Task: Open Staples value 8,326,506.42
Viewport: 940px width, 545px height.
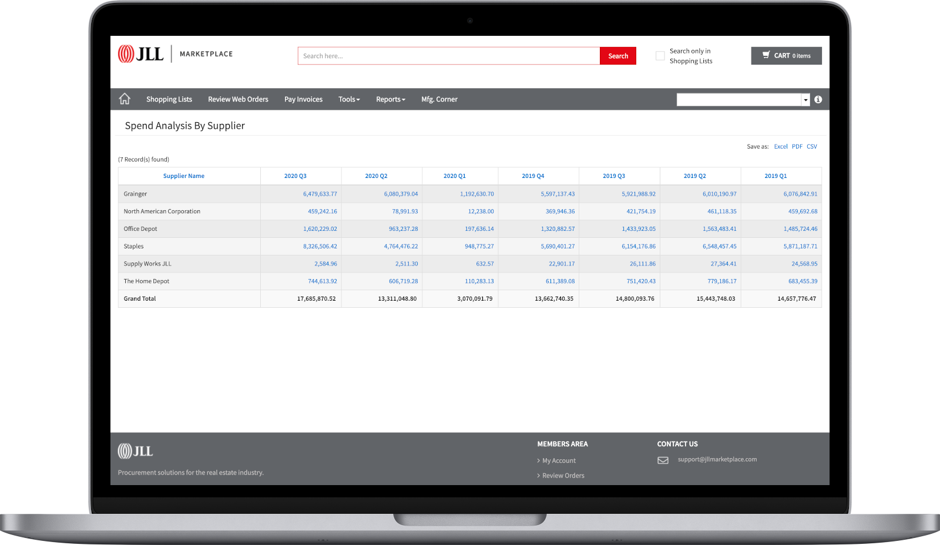Action: (x=320, y=247)
